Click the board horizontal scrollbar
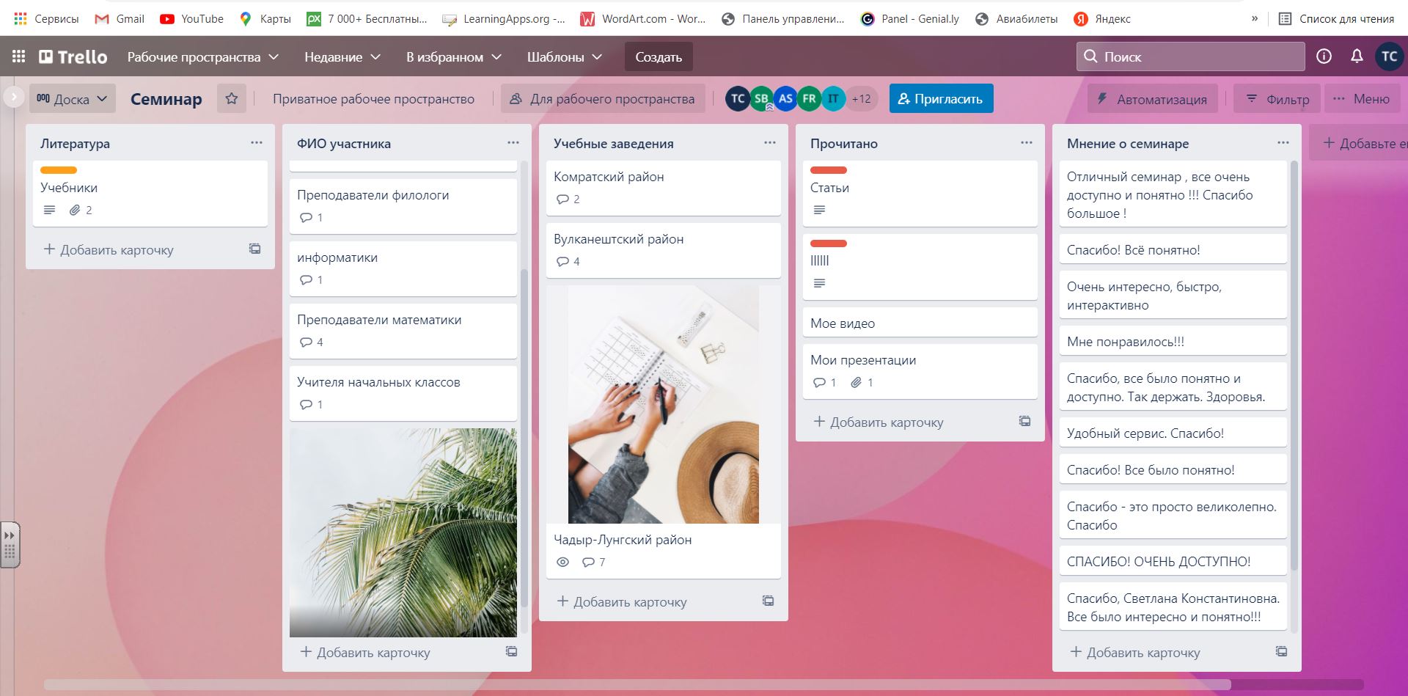 (637, 684)
